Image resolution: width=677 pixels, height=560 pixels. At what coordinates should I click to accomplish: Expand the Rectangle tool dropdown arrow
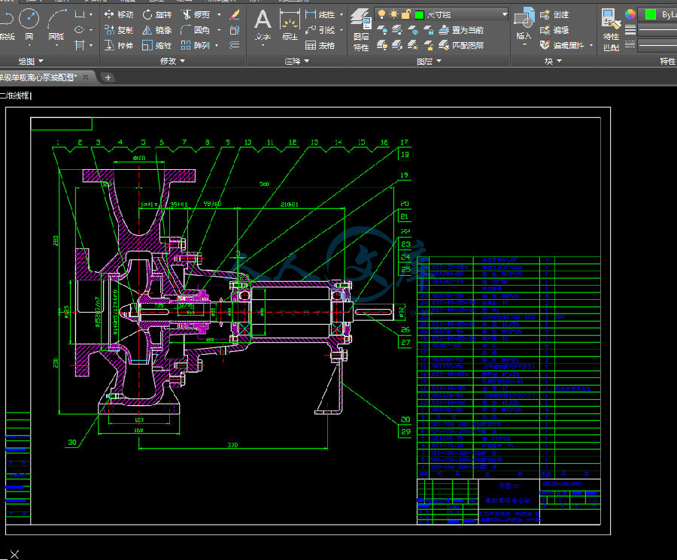pos(91,15)
